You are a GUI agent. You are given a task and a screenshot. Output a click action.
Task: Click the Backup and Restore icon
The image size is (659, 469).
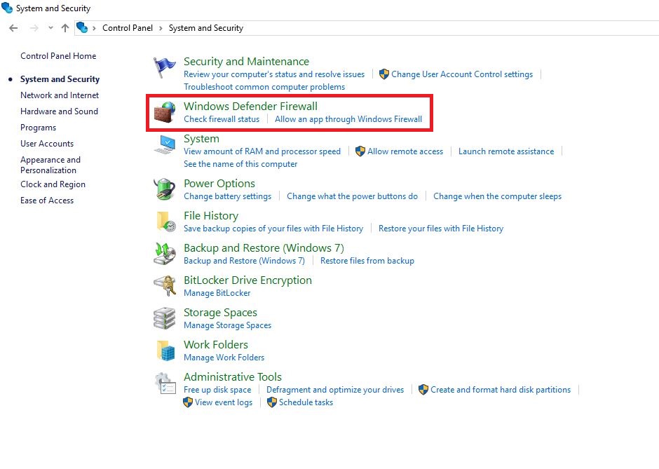pos(164,254)
